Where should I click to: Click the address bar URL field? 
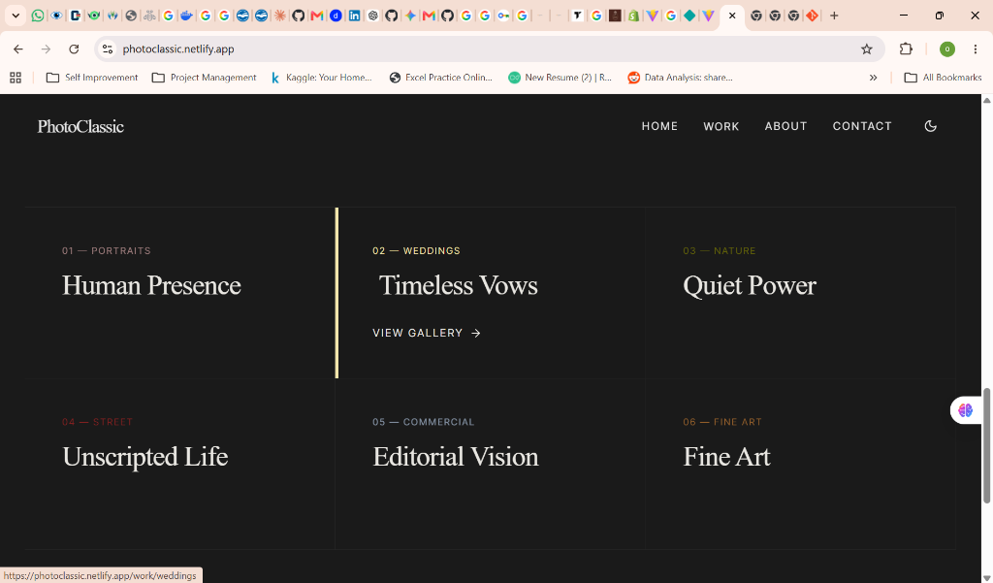[481, 49]
